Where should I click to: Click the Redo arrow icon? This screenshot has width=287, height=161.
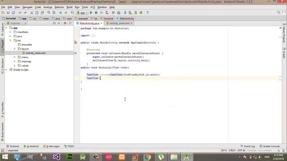pyautogui.click(x=25, y=13)
